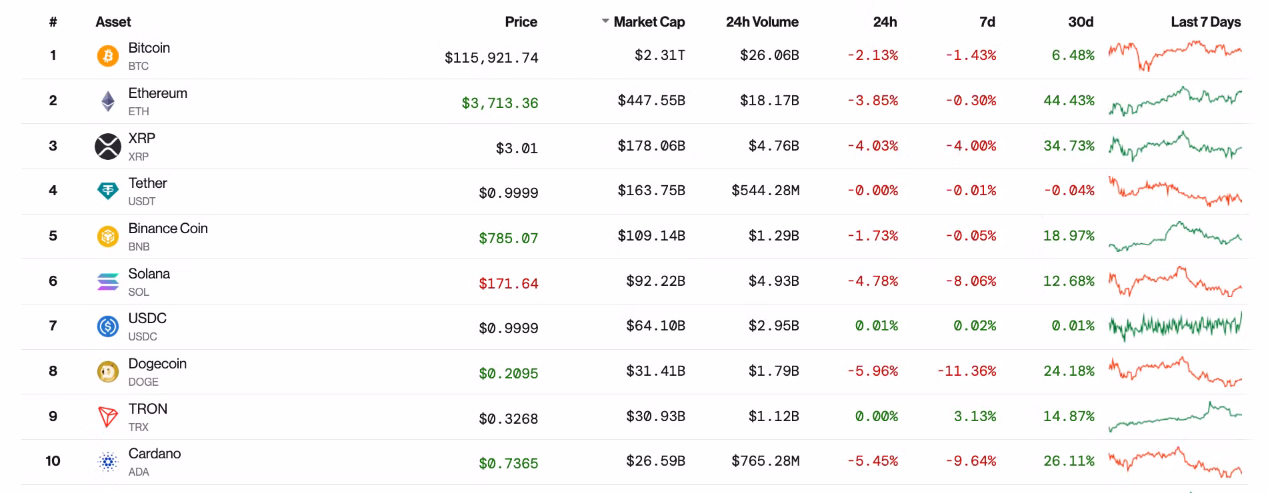Open the Ethereum asset name link

(157, 93)
